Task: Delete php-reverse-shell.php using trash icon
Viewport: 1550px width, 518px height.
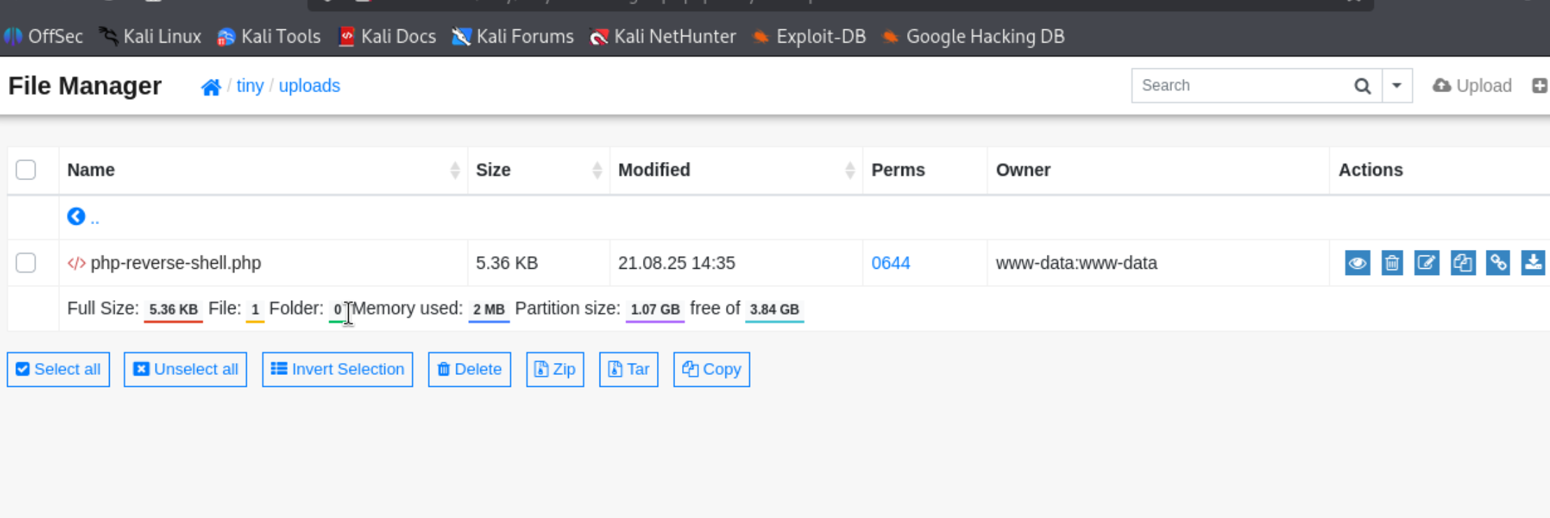Action: 1392,263
